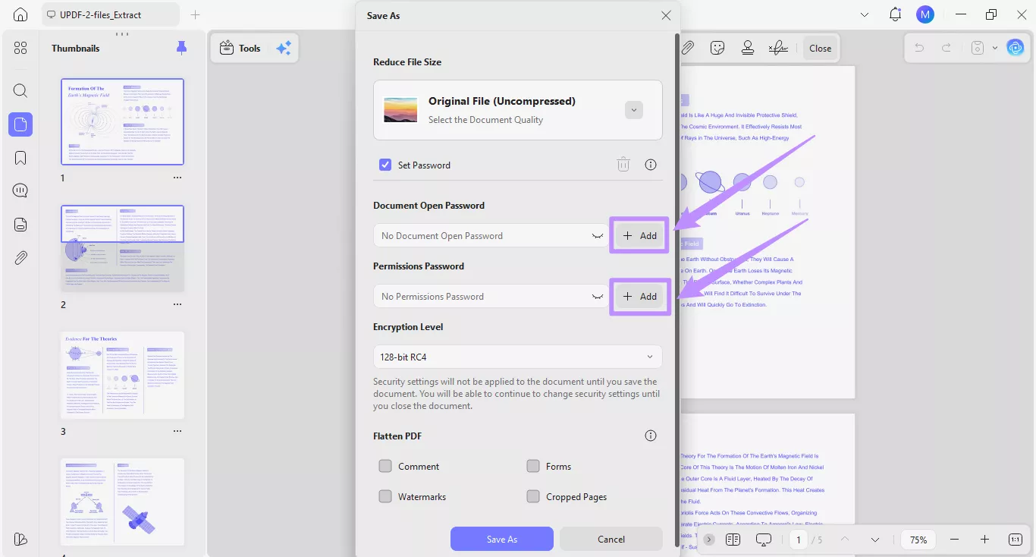This screenshot has width=1036, height=557.
Task: Enable the Comment flatten option
Action: coord(385,466)
